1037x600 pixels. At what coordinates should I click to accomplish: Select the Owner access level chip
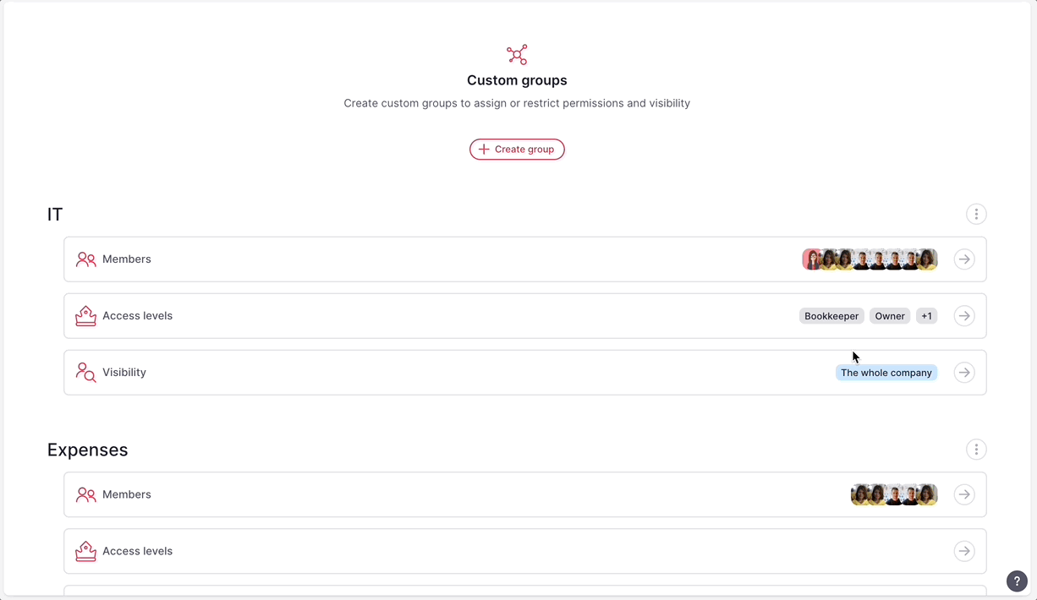(890, 315)
